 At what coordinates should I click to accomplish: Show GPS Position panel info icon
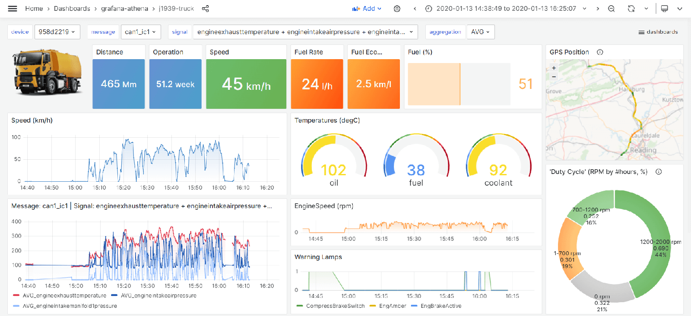click(600, 52)
